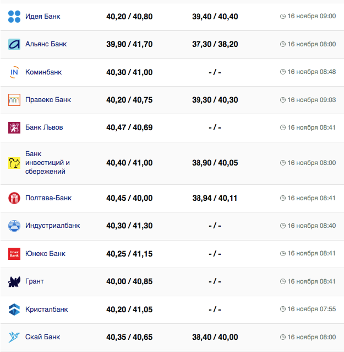Image resolution: width=344 pixels, height=352 pixels.
Task: Click the clock icon in Правекс Банк row
Action: point(283,100)
